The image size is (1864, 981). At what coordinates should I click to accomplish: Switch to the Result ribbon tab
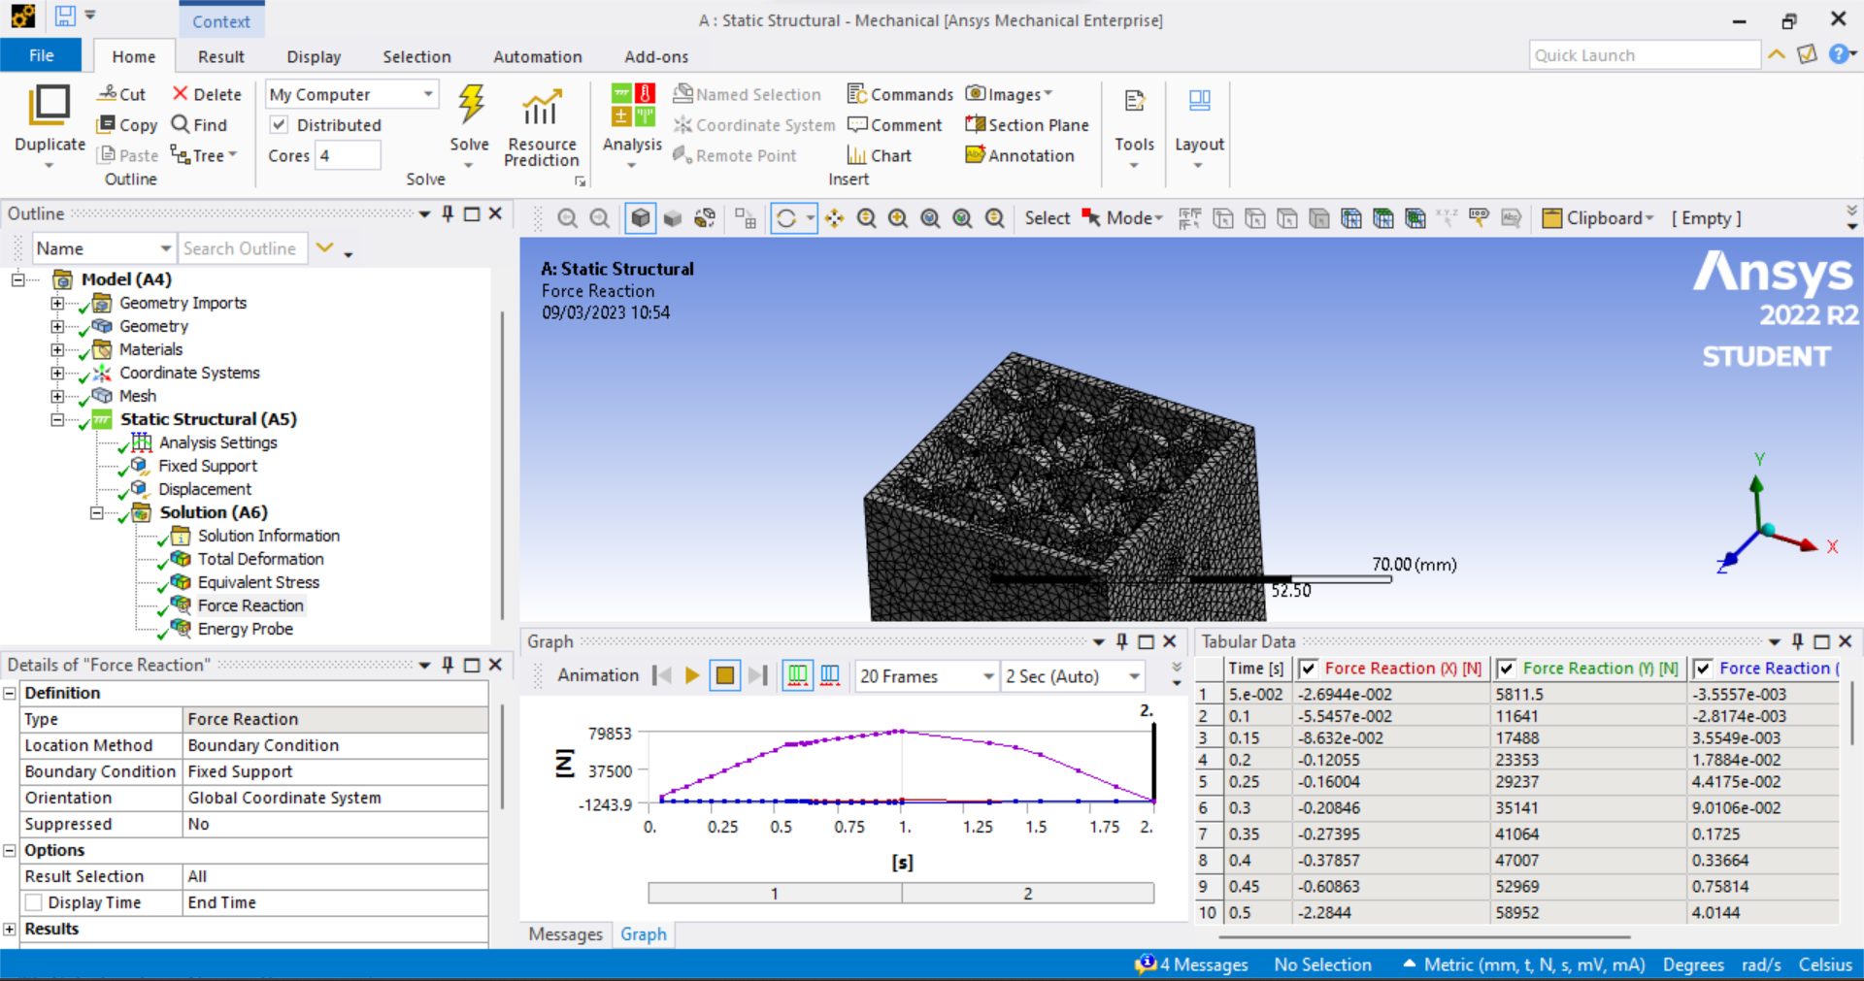(x=220, y=56)
